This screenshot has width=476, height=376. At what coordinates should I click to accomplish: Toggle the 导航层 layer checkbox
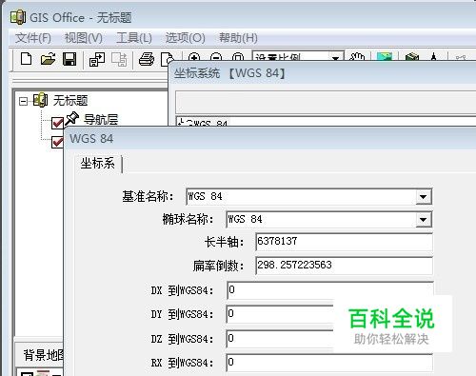pyautogui.click(x=57, y=123)
